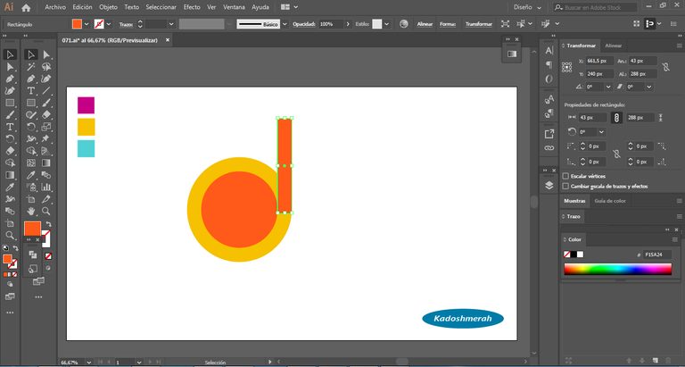This screenshot has height=367, width=685.
Task: Click the Recolor Artwork globe icon
Action: (x=404, y=24)
